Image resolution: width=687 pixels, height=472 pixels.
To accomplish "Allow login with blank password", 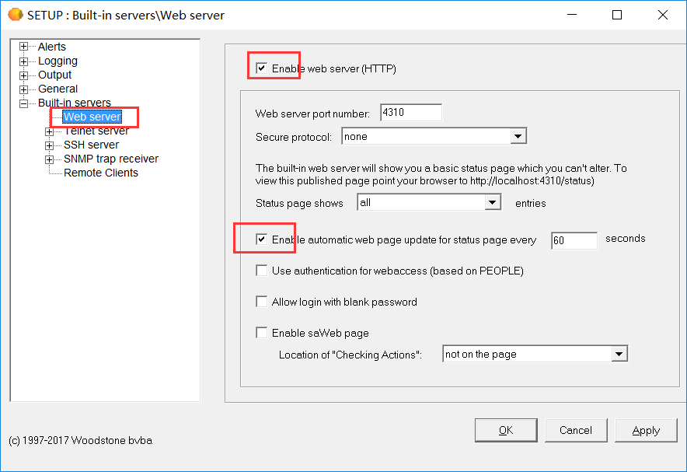I will [262, 301].
